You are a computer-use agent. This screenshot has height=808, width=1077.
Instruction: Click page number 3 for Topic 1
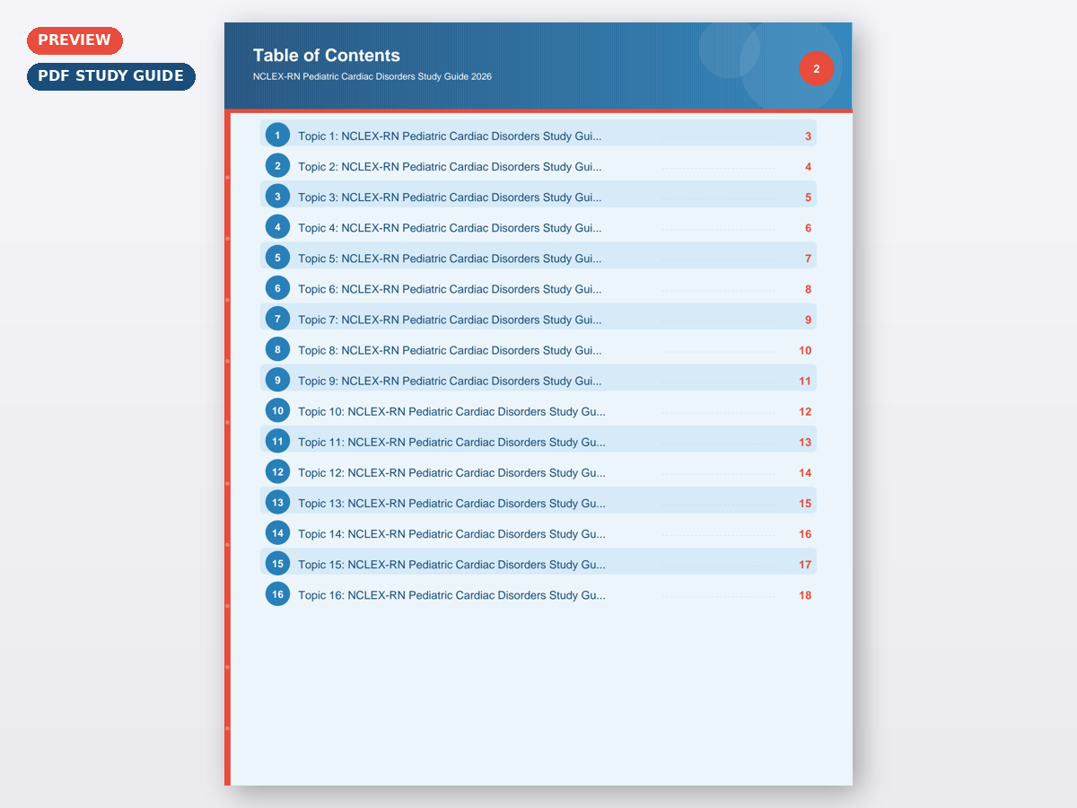[x=808, y=136]
